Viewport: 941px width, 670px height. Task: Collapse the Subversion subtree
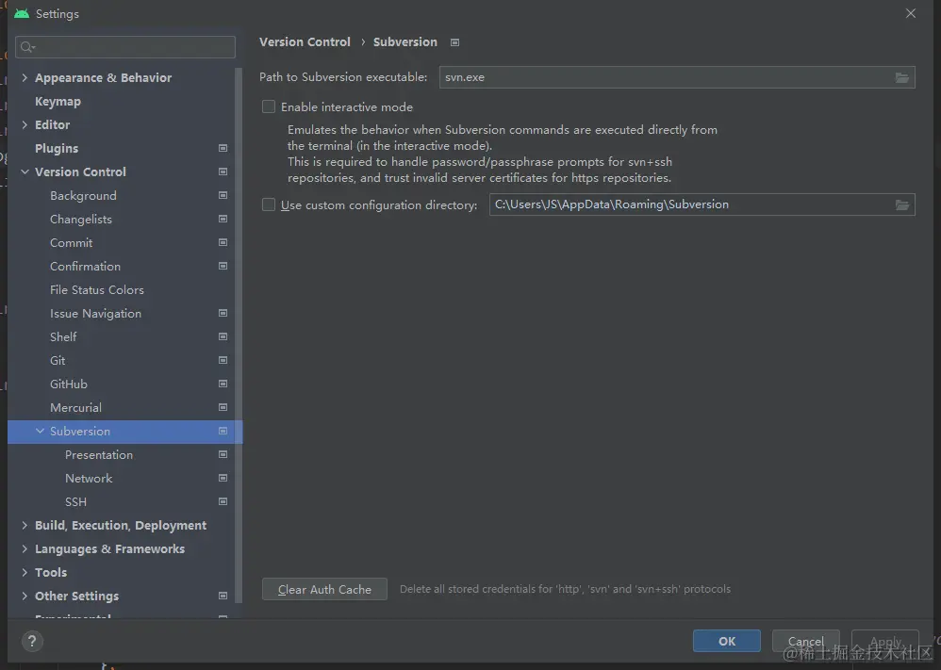click(x=40, y=431)
